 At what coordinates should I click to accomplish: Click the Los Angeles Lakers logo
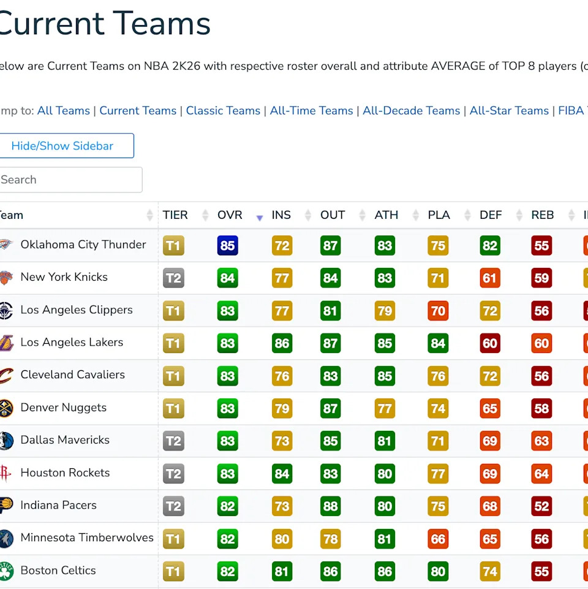tap(6, 343)
